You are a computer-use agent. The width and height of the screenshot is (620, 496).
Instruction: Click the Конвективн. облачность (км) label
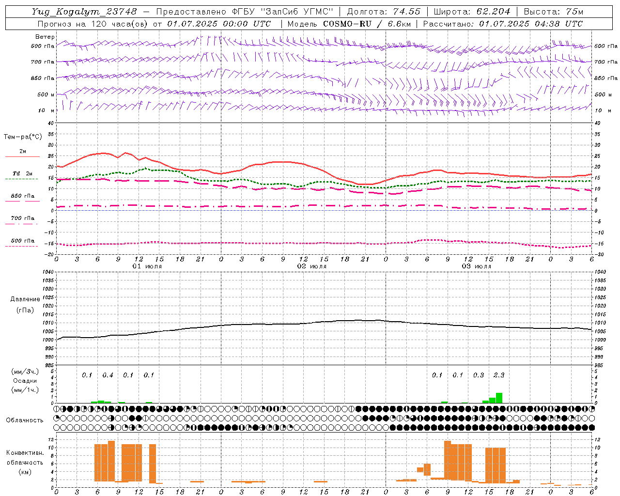tap(25, 462)
